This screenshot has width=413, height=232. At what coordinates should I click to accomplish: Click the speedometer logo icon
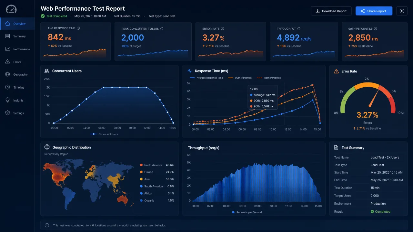[x=11, y=9]
